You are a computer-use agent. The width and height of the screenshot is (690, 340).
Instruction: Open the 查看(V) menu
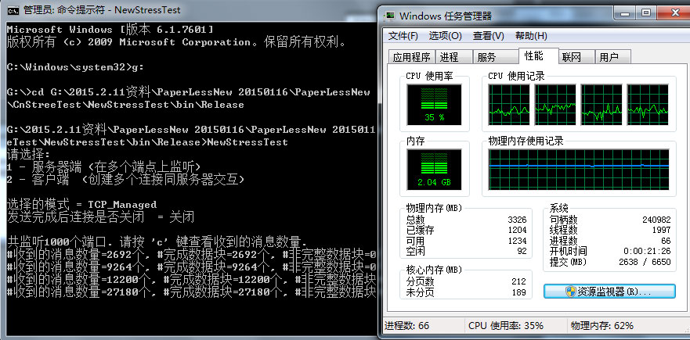[489, 36]
